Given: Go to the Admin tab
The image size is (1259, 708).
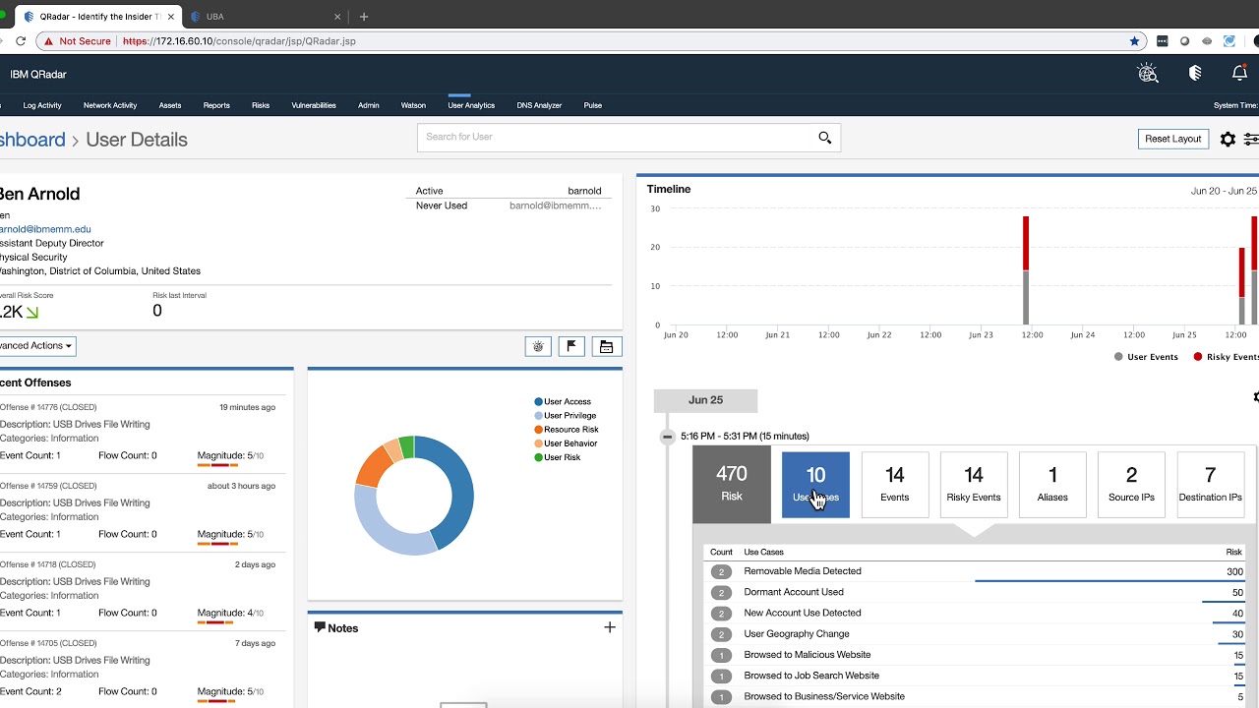Looking at the screenshot, I should click(x=369, y=105).
